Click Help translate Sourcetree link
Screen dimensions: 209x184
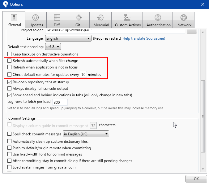[143, 38]
